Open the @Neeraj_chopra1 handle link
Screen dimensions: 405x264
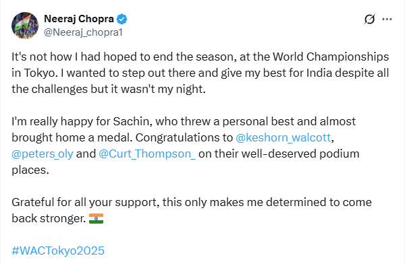point(83,32)
